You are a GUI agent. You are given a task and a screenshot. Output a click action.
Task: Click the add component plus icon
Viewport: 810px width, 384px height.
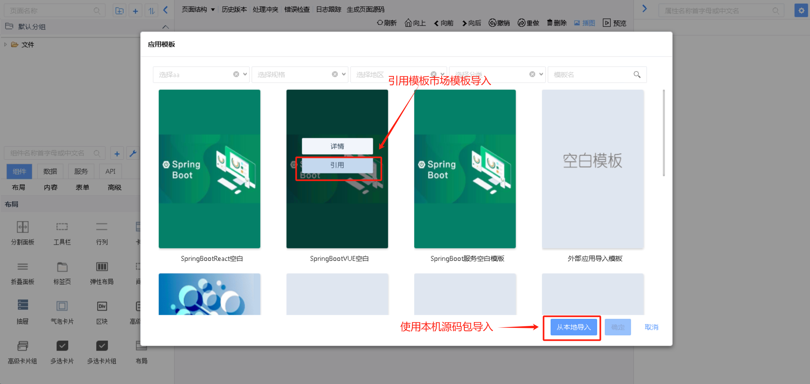click(x=117, y=153)
